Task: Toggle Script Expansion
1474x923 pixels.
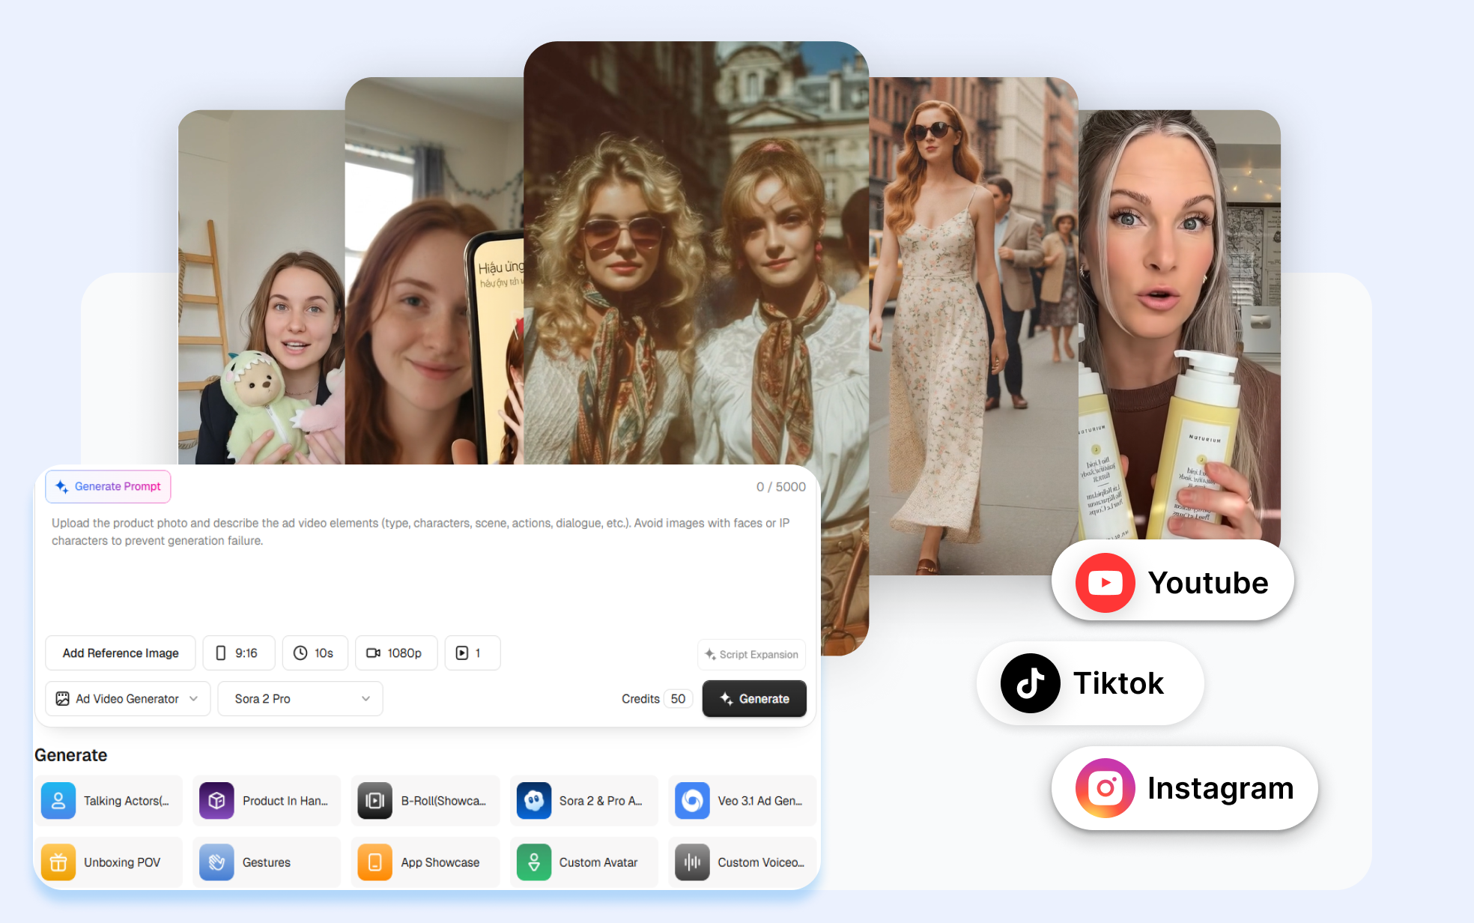Action: [752, 655]
